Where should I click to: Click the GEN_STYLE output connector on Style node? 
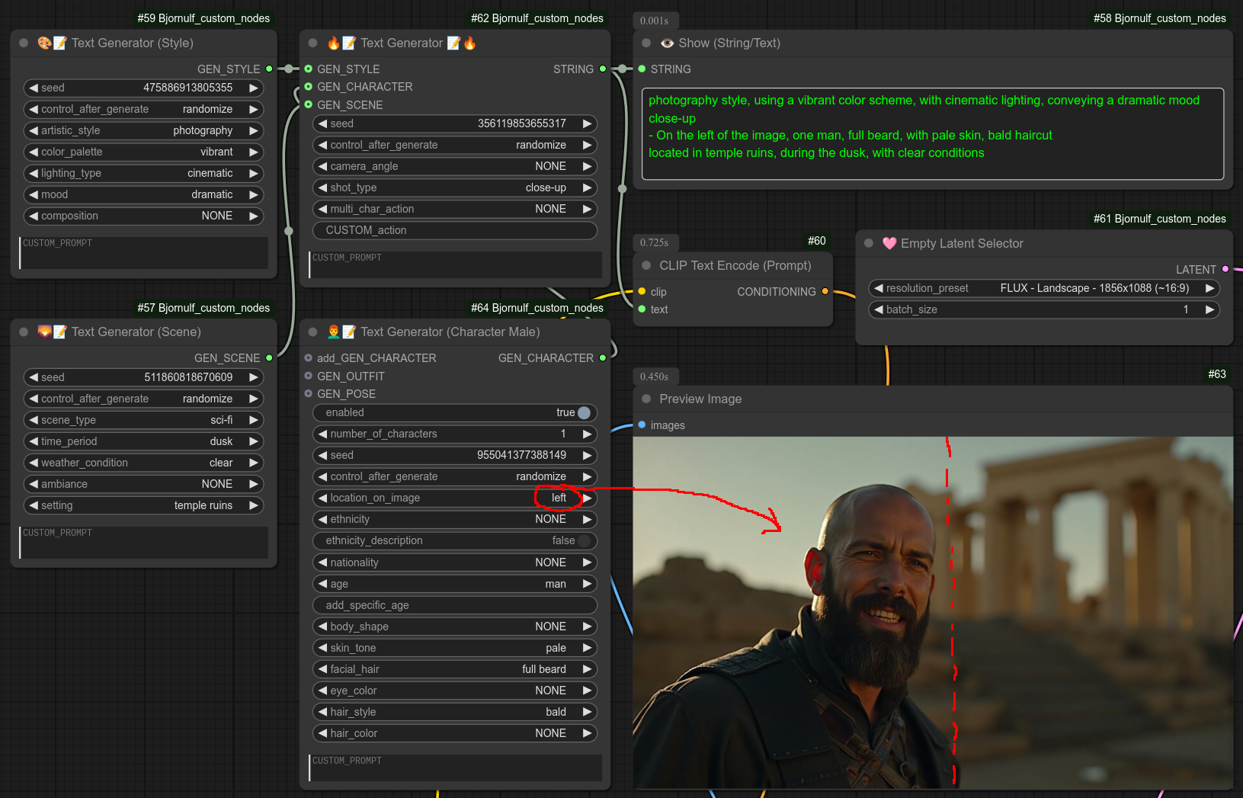pos(269,69)
